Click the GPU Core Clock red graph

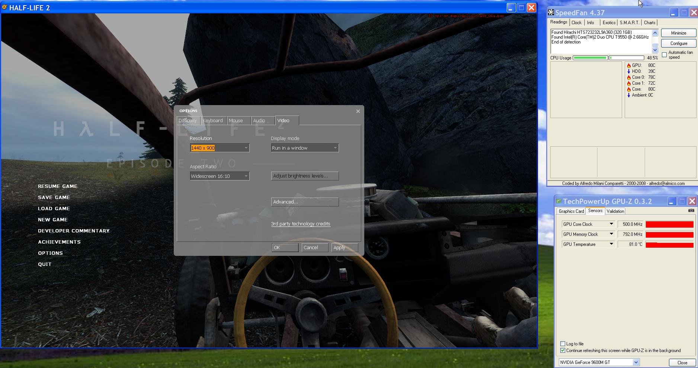click(x=669, y=224)
